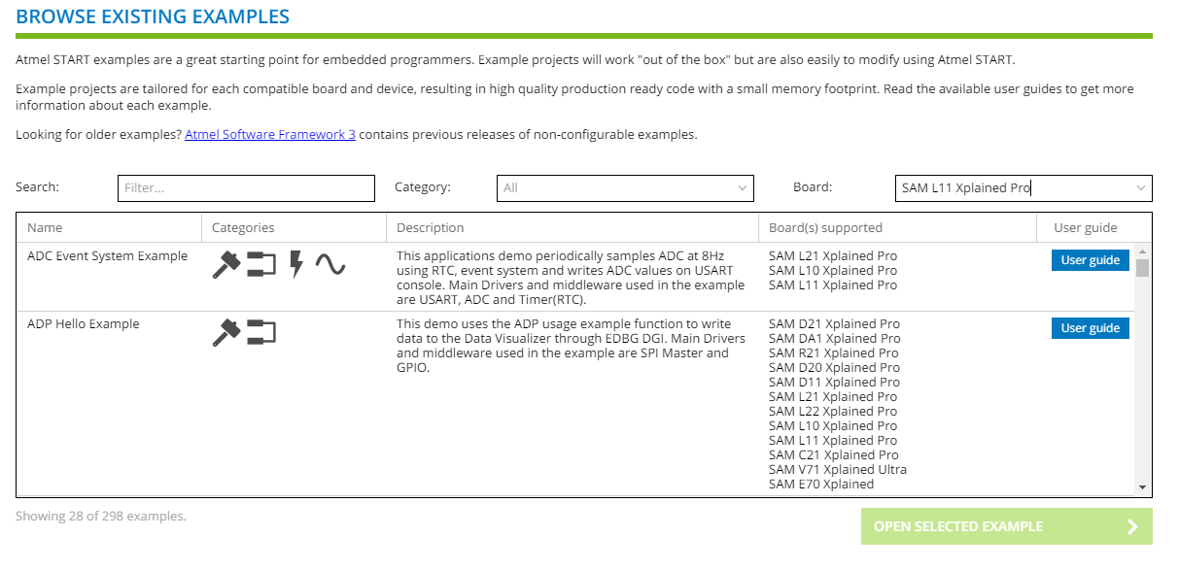Click connector plug icon in ADP Hello row
Image resolution: width=1179 pixels, height=570 pixels.
pos(261,332)
